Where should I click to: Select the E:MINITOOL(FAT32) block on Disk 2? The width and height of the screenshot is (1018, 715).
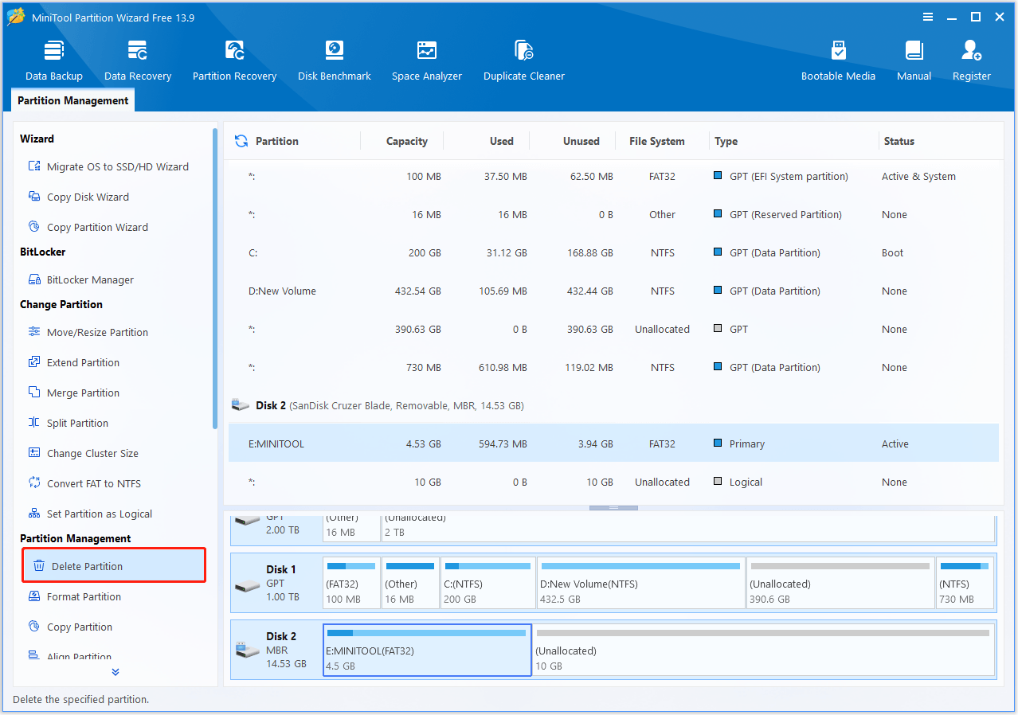pyautogui.click(x=427, y=651)
